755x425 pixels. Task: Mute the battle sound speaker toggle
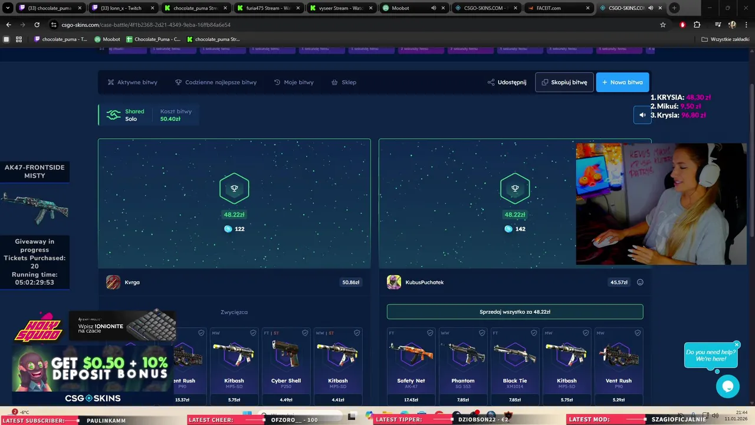[x=642, y=115]
